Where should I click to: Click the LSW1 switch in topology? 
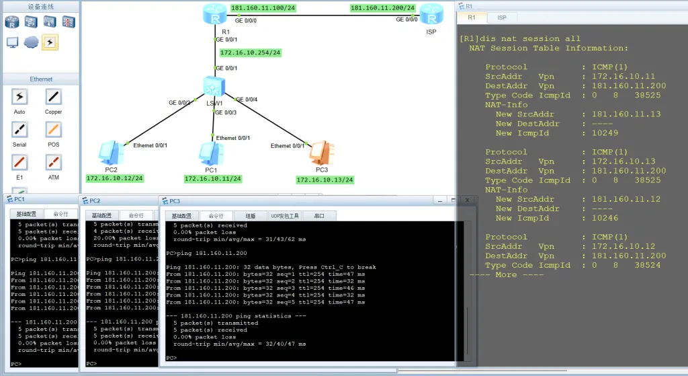point(216,87)
